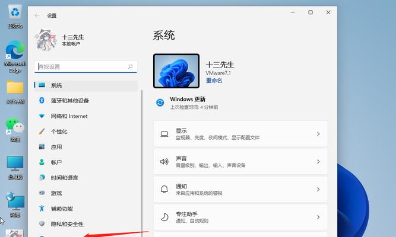Image resolution: width=396 pixels, height=237 pixels.
Task: Click the back arrow in Settings header
Action: [37, 15]
